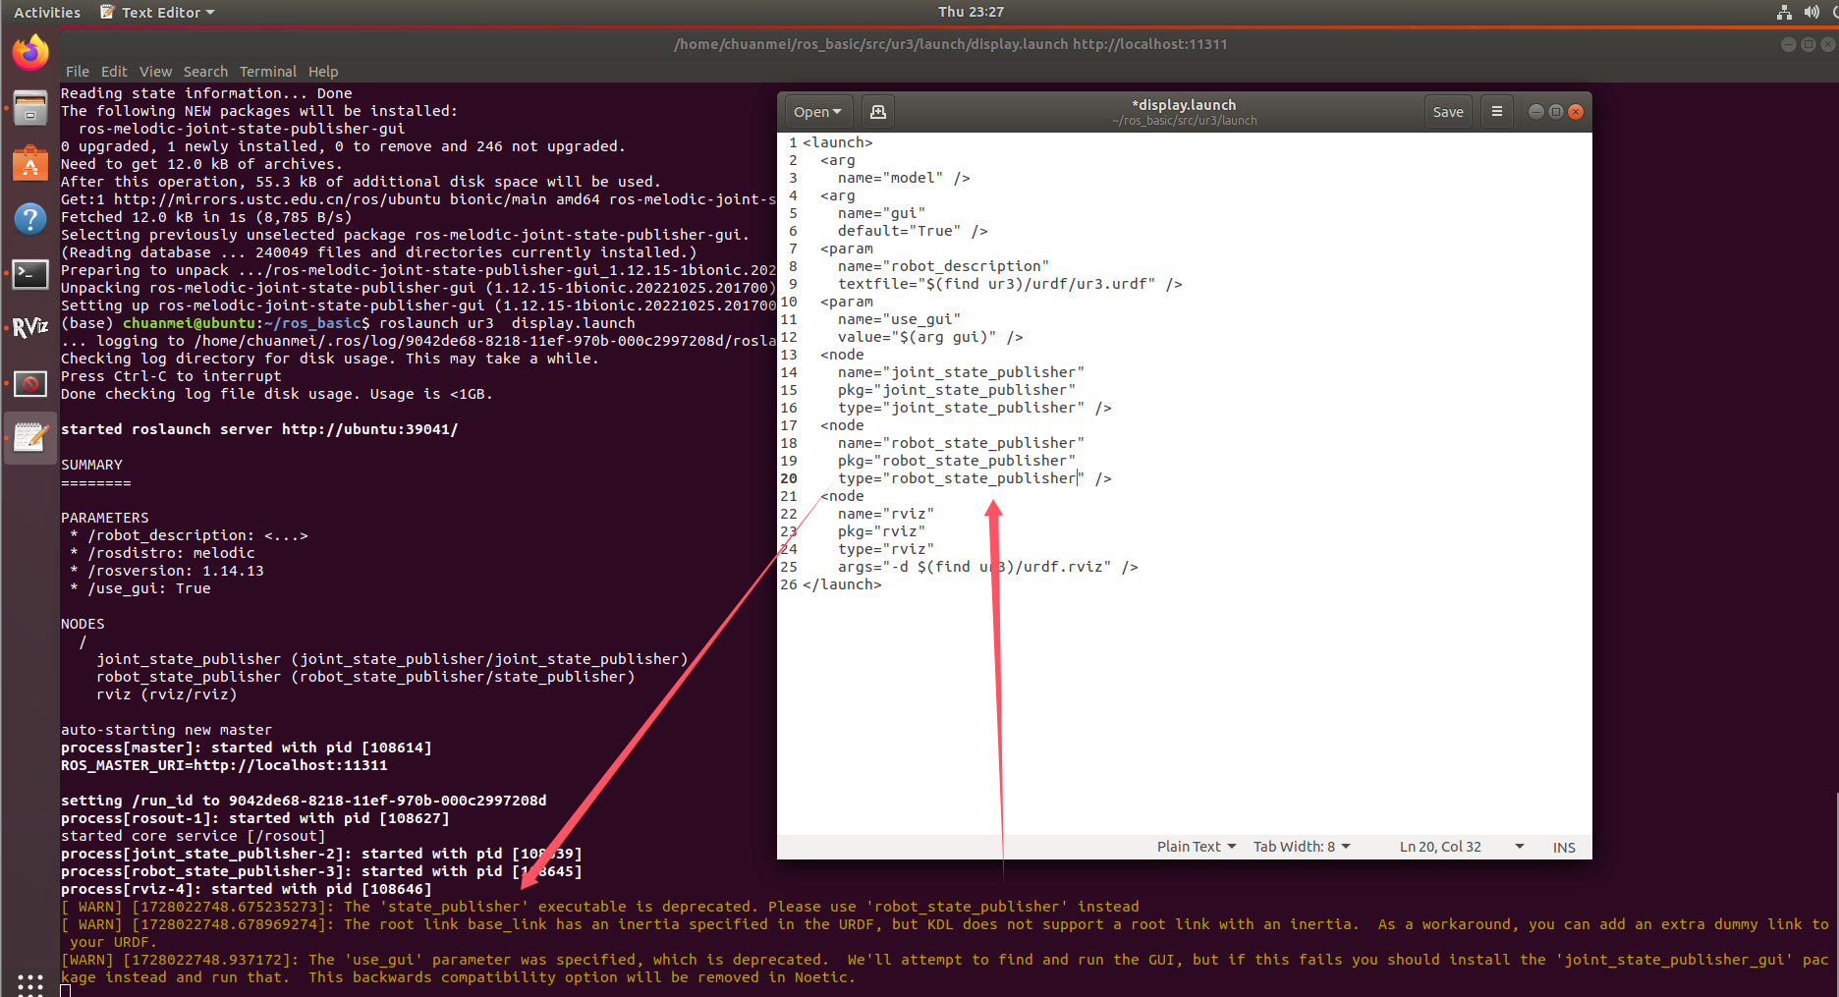Select the Text Editor icon in the dock
1839x997 pixels.
pyautogui.click(x=30, y=437)
